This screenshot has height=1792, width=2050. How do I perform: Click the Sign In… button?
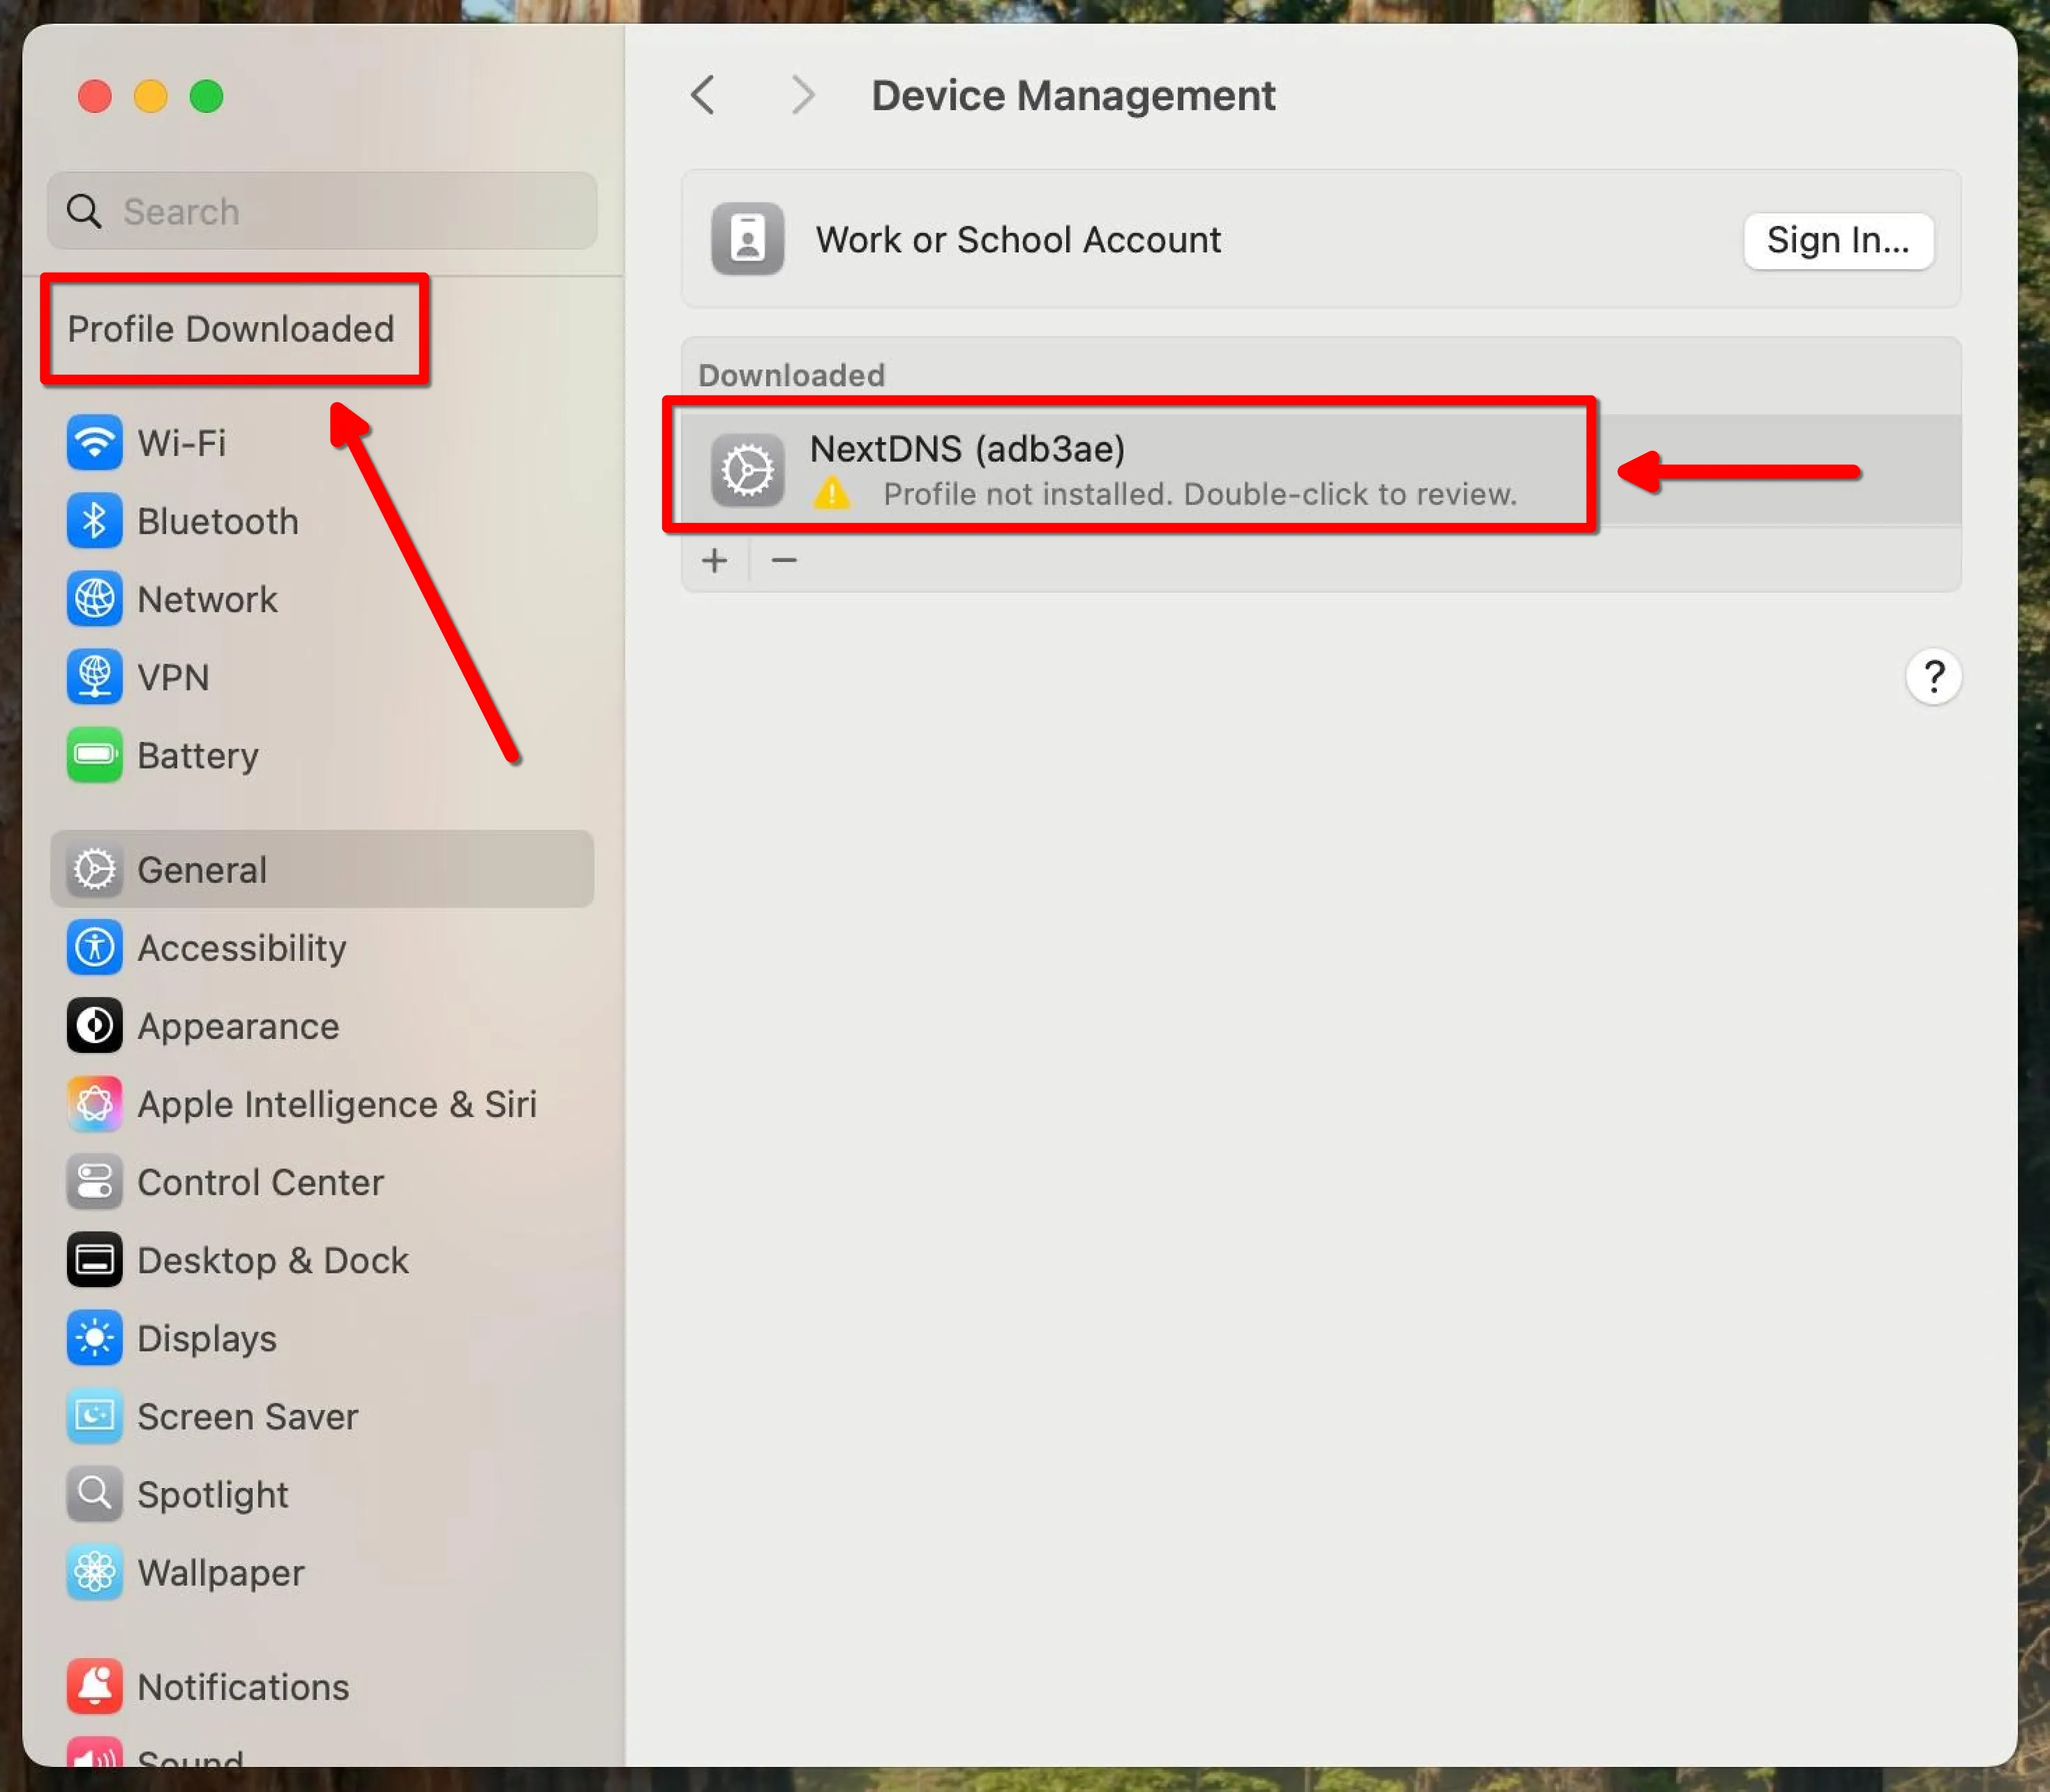[x=1837, y=240]
